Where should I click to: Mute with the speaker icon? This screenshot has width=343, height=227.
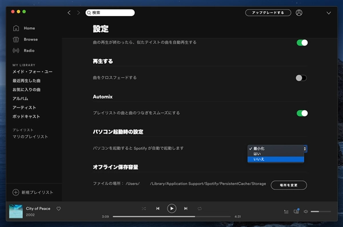306,212
